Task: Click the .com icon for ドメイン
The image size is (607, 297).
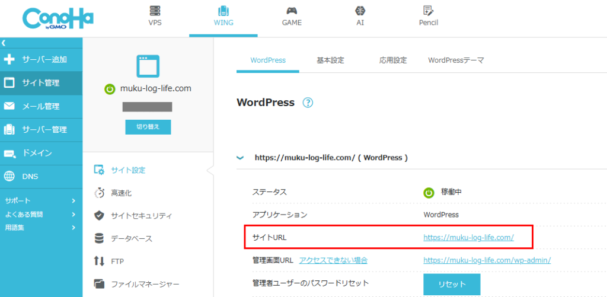Action: (9, 154)
